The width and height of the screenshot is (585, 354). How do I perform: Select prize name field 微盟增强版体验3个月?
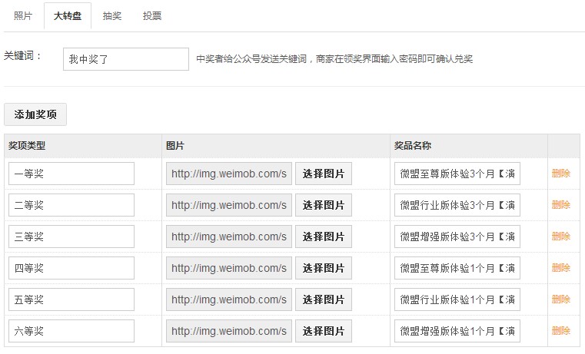[457, 237]
